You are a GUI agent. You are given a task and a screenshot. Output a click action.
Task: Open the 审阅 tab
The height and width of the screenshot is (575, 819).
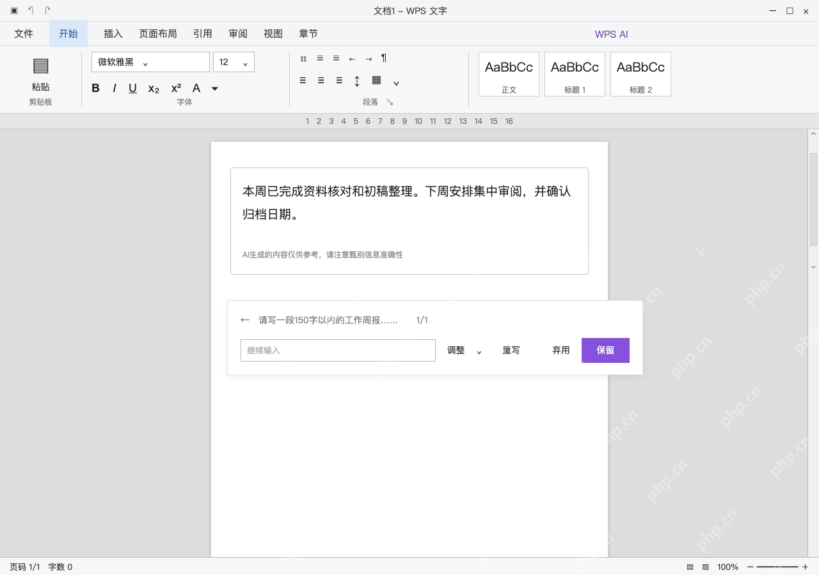(x=238, y=34)
